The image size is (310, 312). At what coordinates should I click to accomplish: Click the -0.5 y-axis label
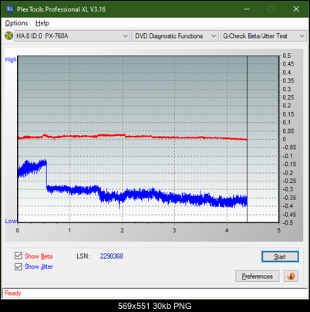tap(288, 222)
